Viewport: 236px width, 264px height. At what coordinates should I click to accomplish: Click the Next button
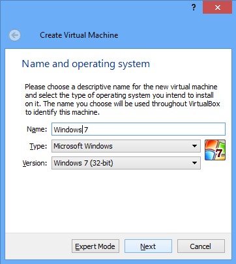pos(148,246)
